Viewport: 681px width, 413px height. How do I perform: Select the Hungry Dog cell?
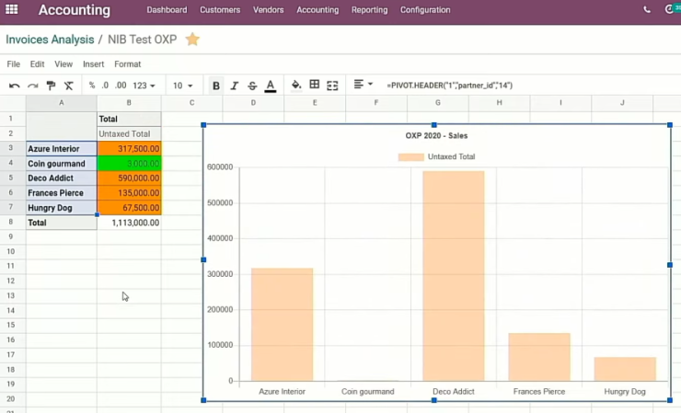pyautogui.click(x=62, y=208)
